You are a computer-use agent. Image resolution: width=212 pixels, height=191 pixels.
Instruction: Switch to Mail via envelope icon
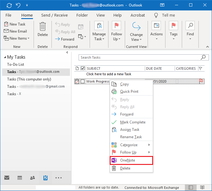(x=7, y=178)
